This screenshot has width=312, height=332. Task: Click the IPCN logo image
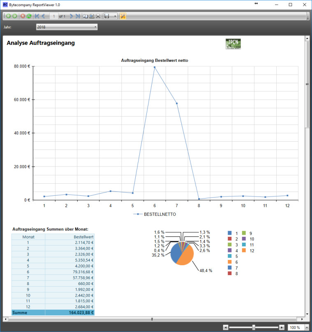[x=233, y=44]
